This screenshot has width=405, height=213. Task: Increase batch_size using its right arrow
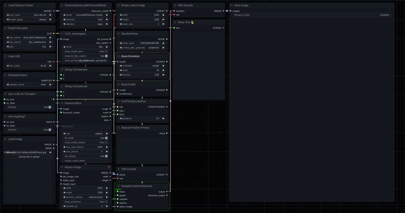coord(164,24)
